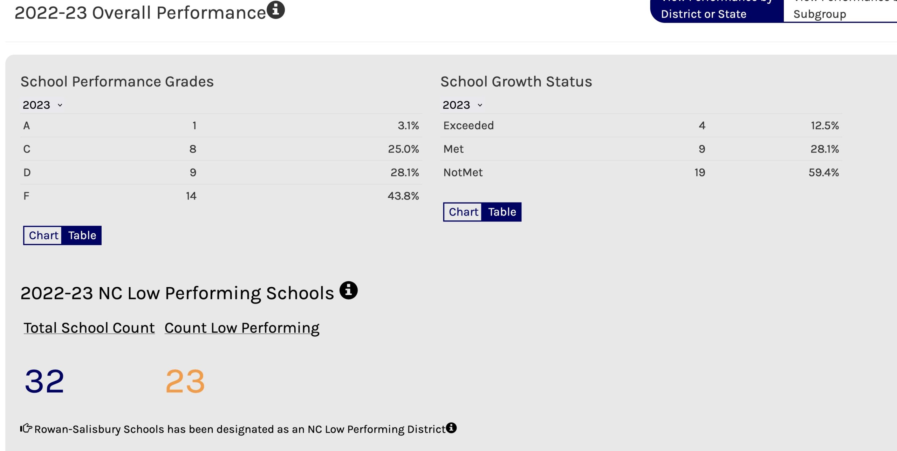Image resolution: width=897 pixels, height=451 pixels.
Task: Click the blue 32 total school number
Action: tap(44, 381)
